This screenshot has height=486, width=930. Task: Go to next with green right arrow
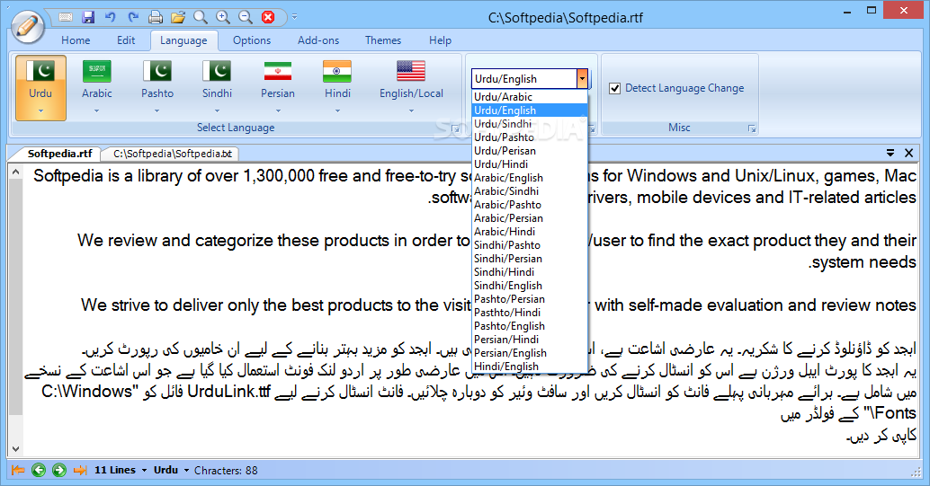click(x=59, y=470)
